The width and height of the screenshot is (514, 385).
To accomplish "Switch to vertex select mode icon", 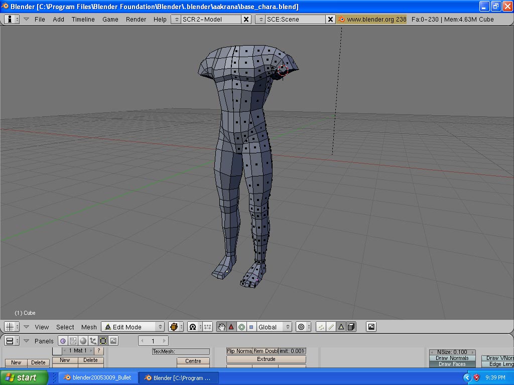I will (321, 327).
